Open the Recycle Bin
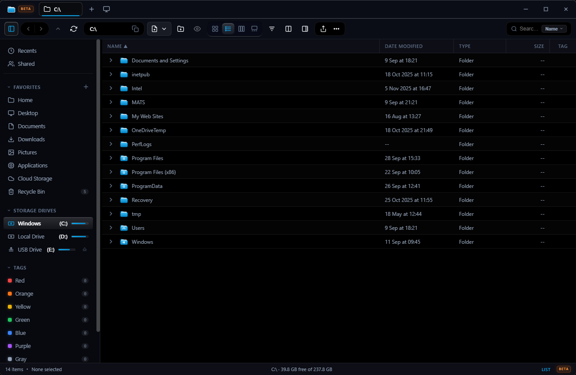The width and height of the screenshot is (576, 375). click(48, 191)
